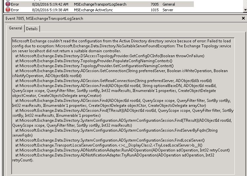Click the 'Error' level text in the 7005 row
The image size is (247, 176).
pos(15,4)
